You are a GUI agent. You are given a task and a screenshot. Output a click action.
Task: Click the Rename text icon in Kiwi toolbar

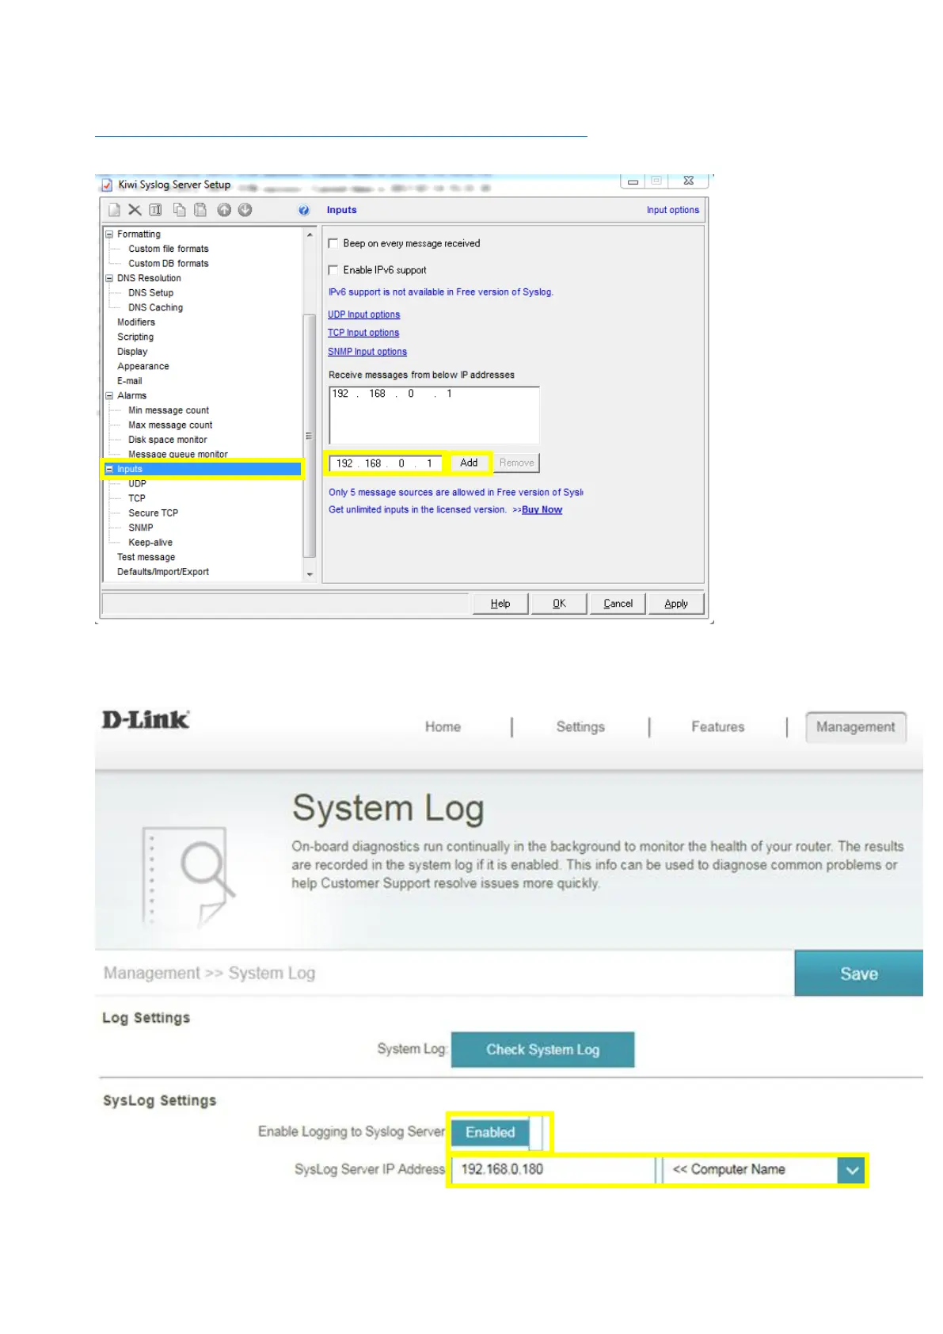point(156,210)
